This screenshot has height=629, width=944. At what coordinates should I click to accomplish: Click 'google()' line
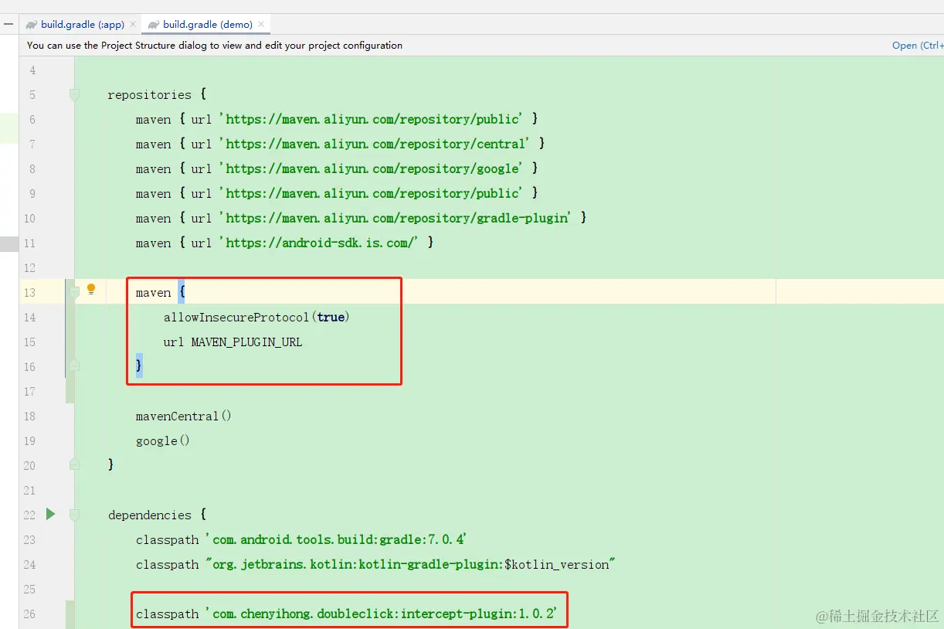pyautogui.click(x=163, y=440)
